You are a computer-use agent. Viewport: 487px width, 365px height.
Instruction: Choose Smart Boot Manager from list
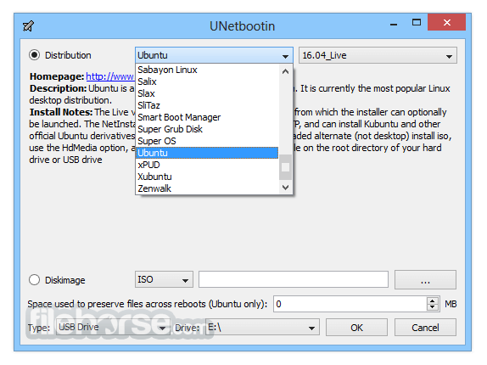point(207,117)
